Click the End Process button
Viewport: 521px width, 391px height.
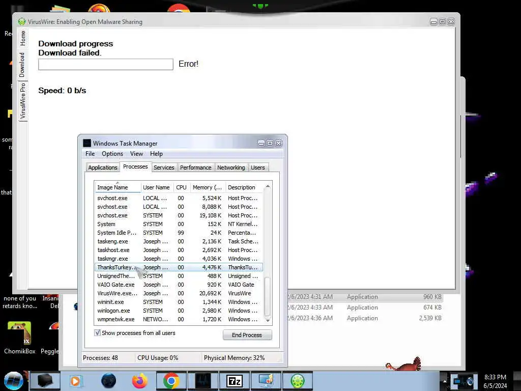point(247,335)
